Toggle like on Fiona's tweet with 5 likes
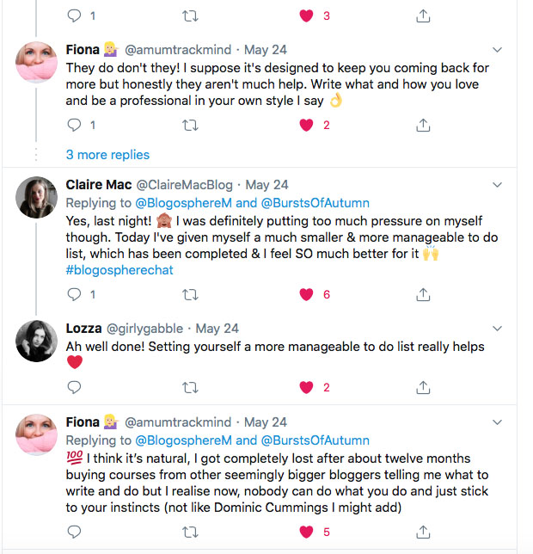The height and width of the screenshot is (554, 533). click(306, 532)
